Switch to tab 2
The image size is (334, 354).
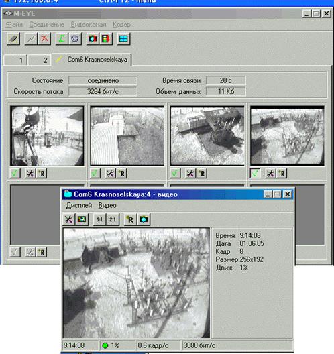click(x=40, y=60)
